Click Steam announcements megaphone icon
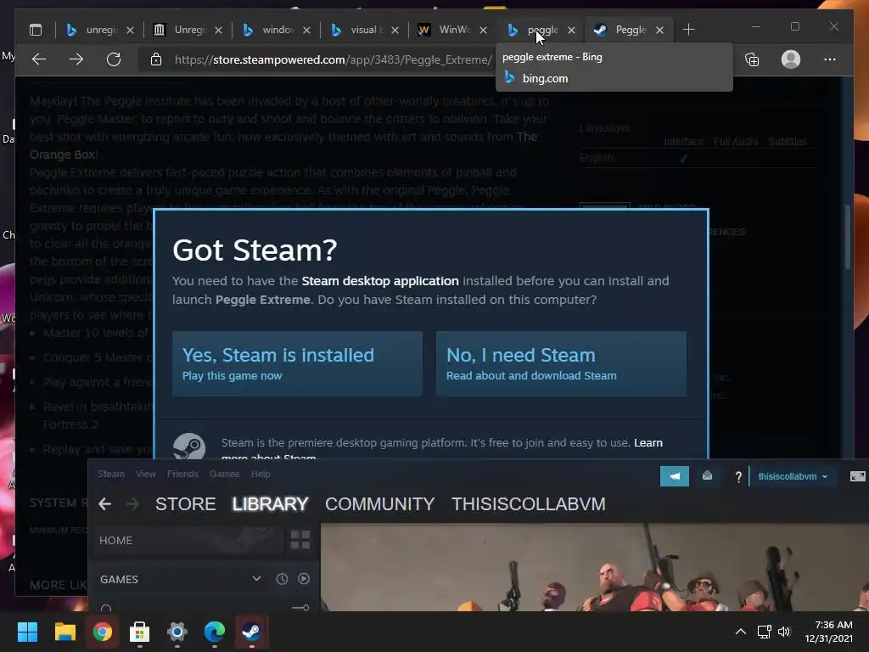This screenshot has height=652, width=869. (x=675, y=476)
